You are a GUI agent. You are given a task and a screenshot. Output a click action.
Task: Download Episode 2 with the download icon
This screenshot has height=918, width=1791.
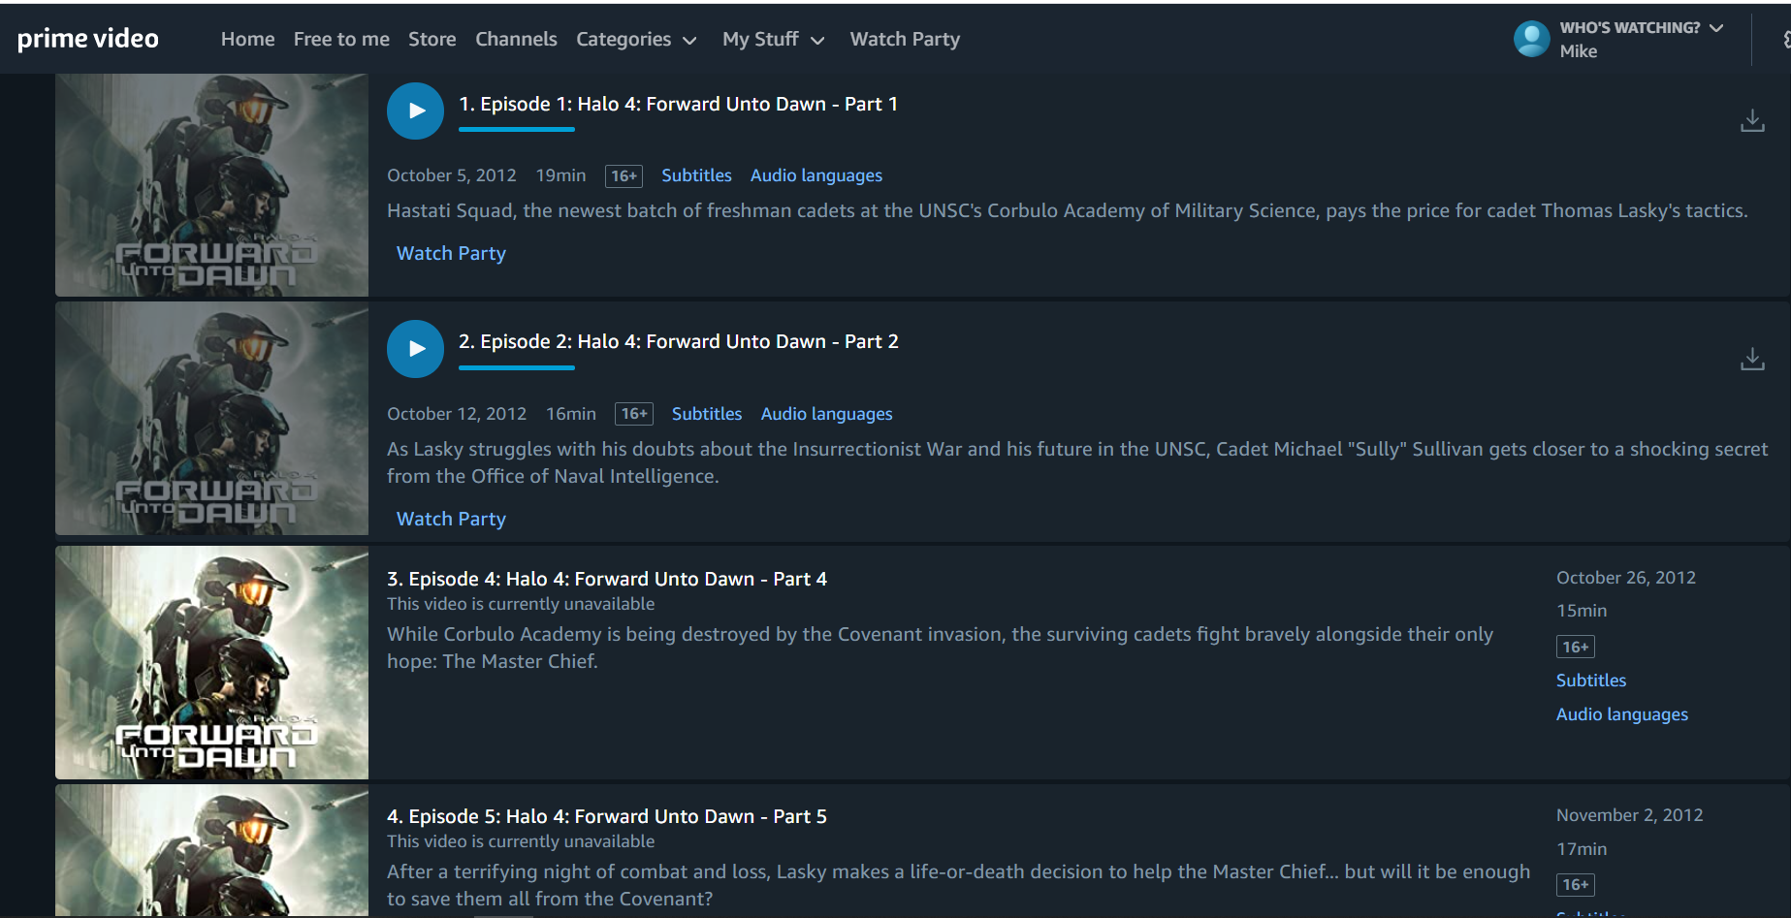click(1751, 359)
